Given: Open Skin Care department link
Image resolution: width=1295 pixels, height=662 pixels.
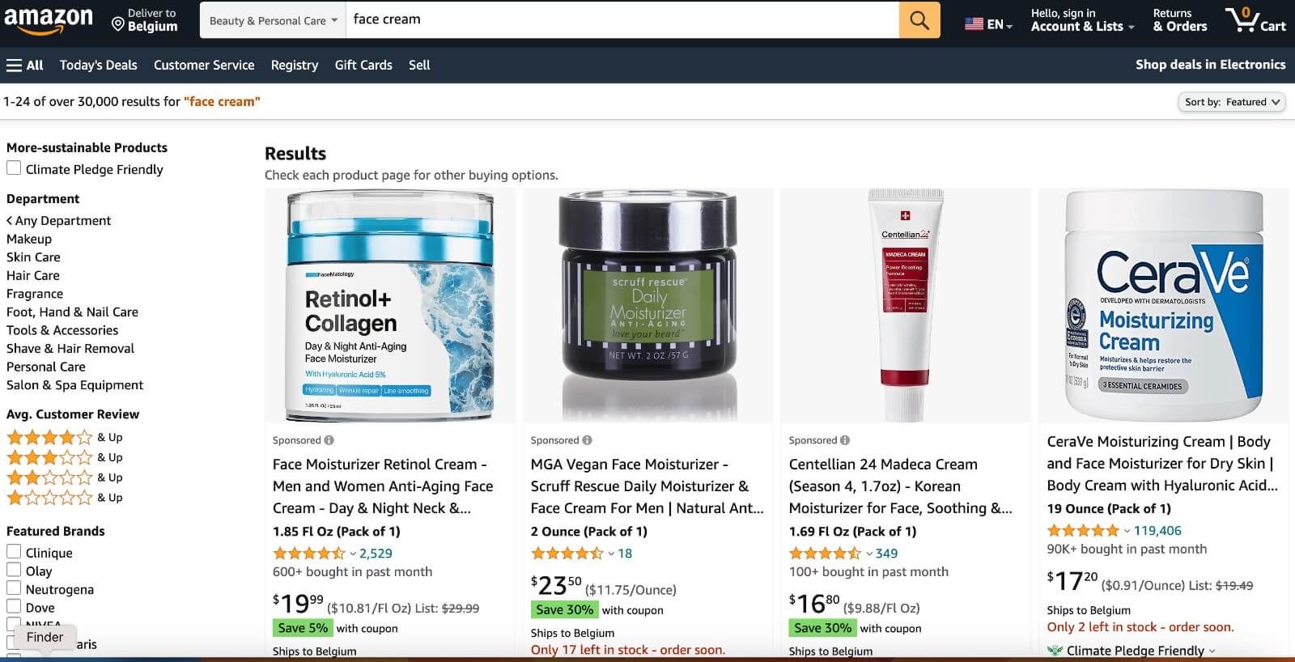Looking at the screenshot, I should tap(33, 257).
